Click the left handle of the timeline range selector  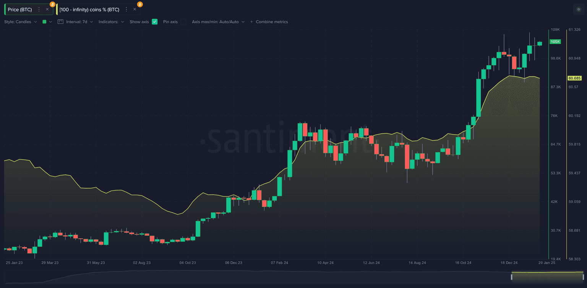tap(512, 277)
